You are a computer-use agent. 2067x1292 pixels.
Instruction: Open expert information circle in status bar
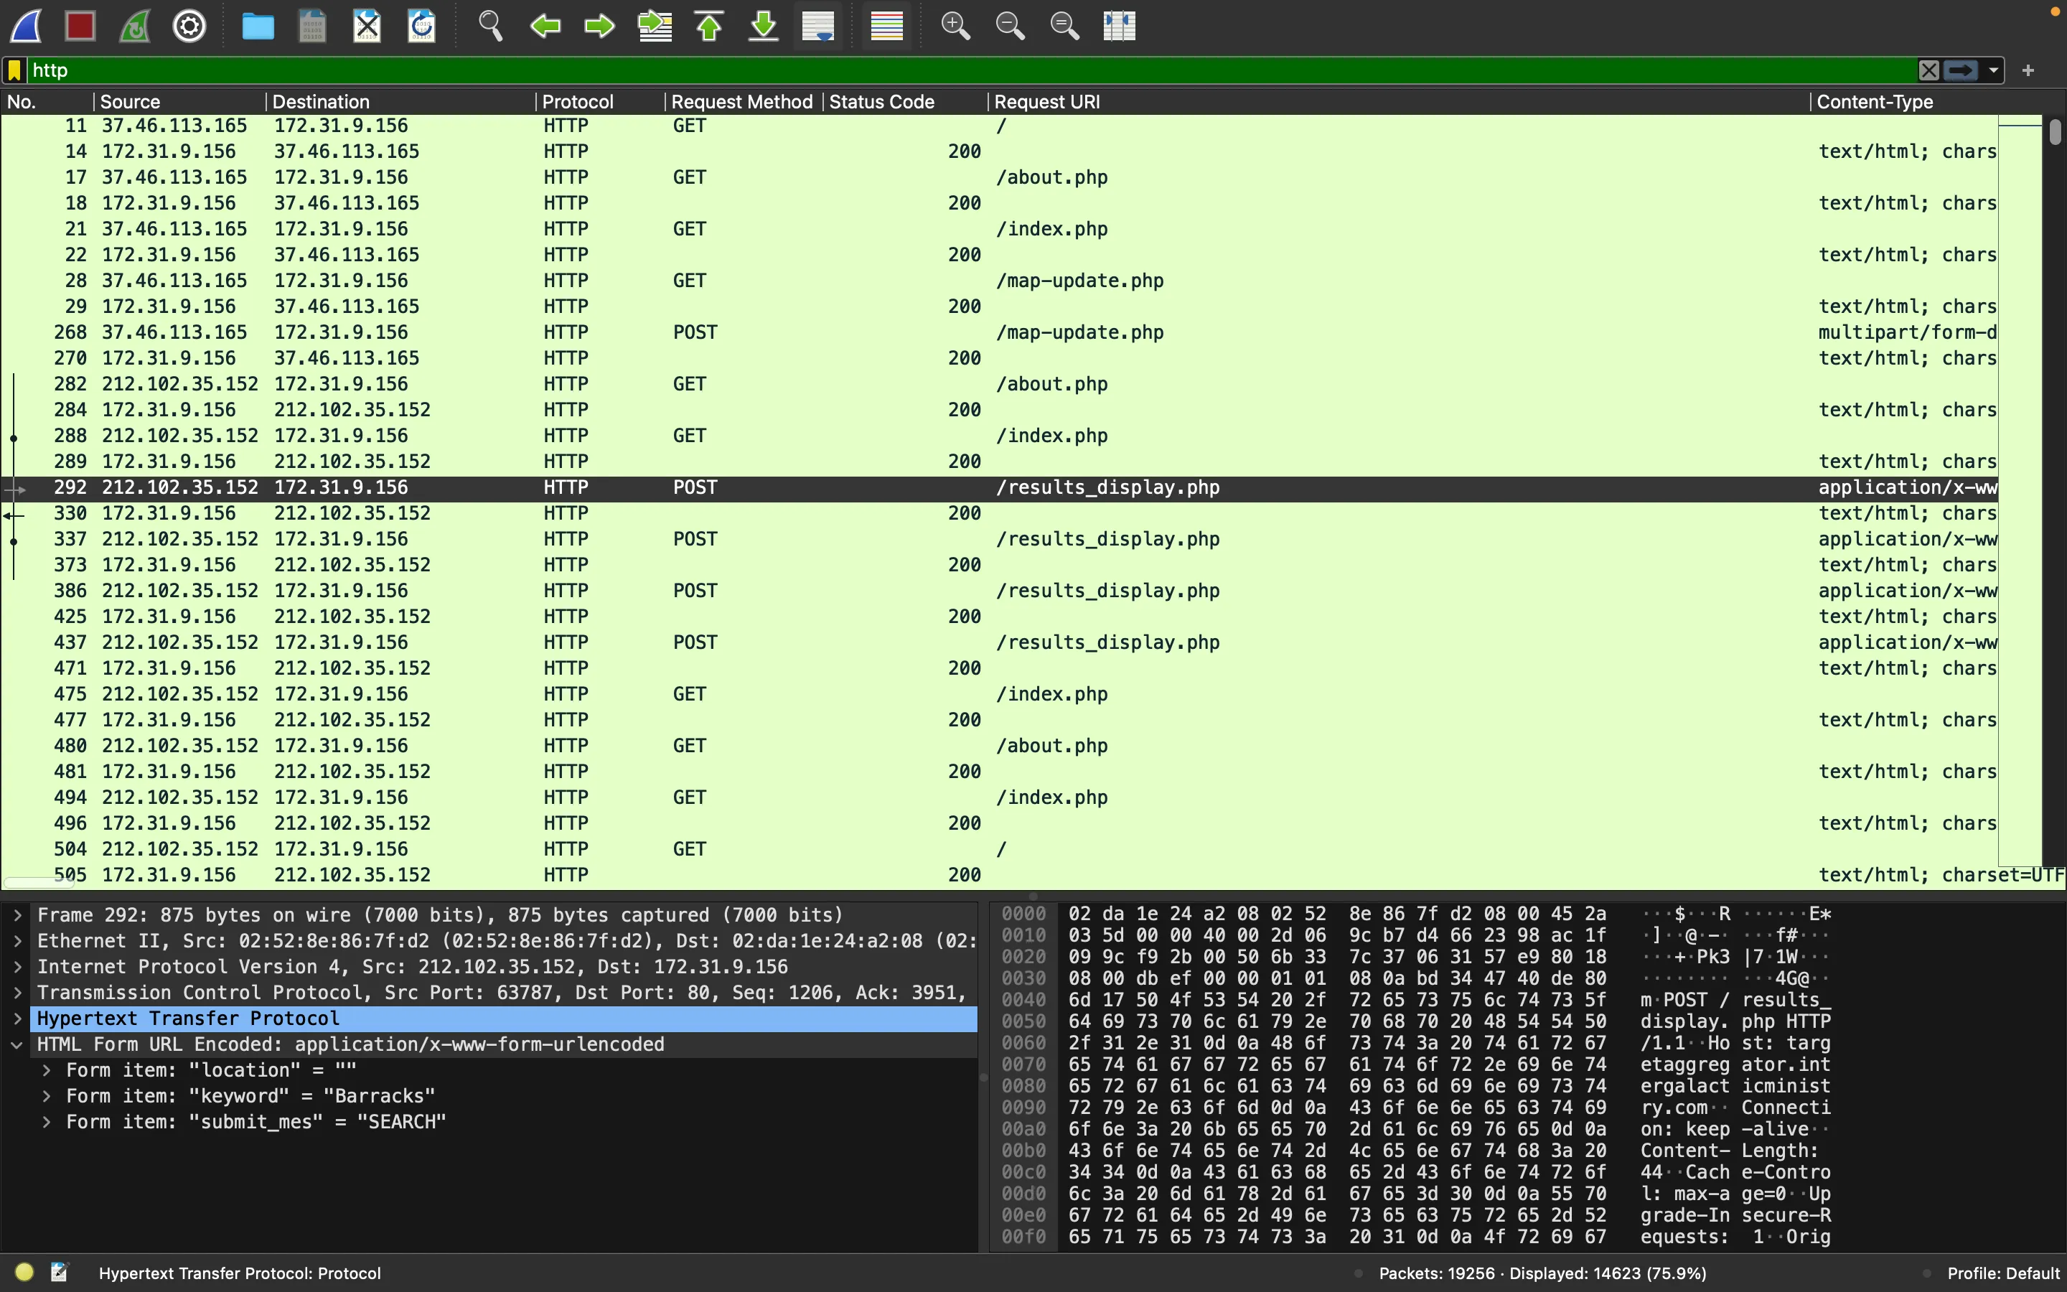24,1273
